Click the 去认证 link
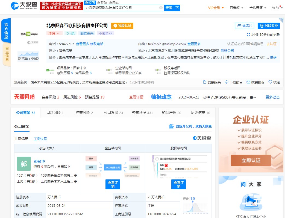285x218 pixels. tap(272, 44)
